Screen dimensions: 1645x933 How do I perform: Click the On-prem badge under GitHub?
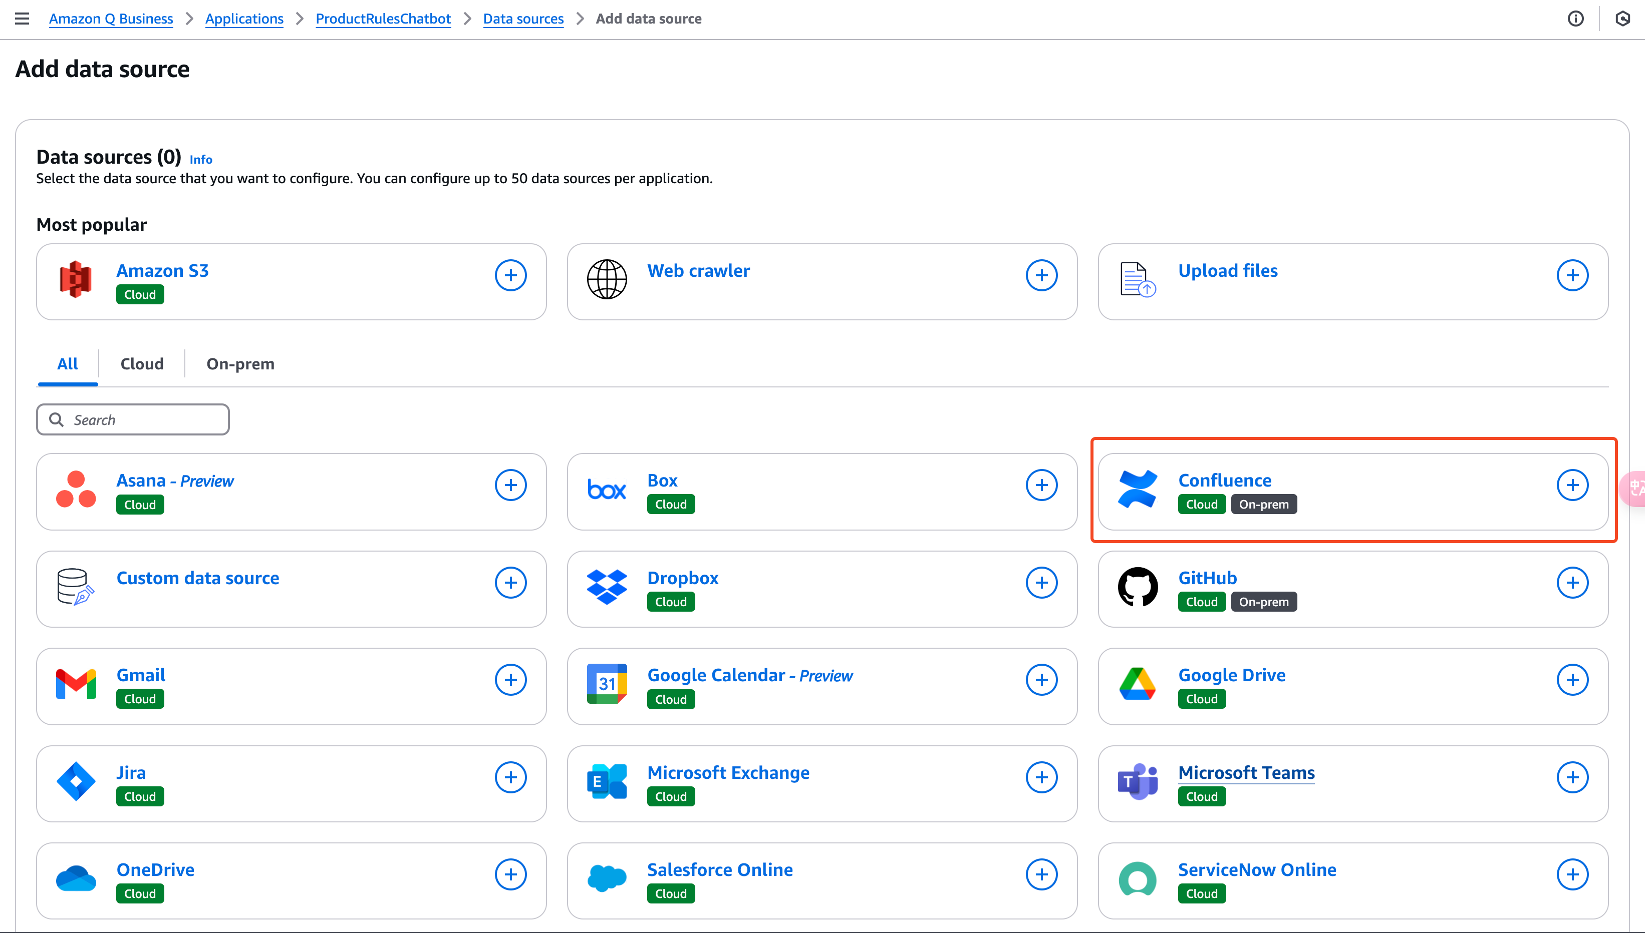(x=1264, y=602)
